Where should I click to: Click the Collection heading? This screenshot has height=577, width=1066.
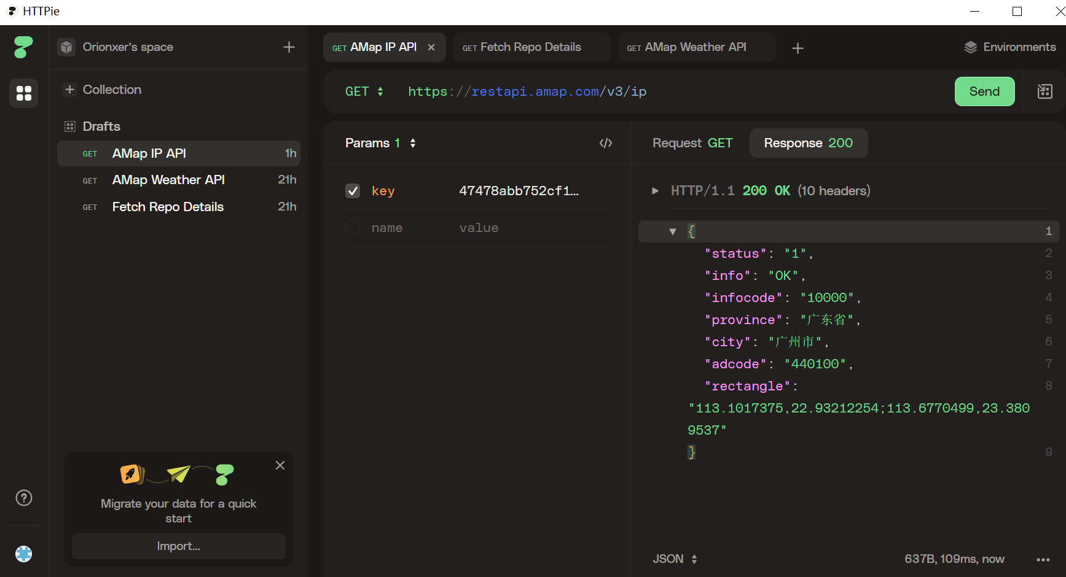112,90
